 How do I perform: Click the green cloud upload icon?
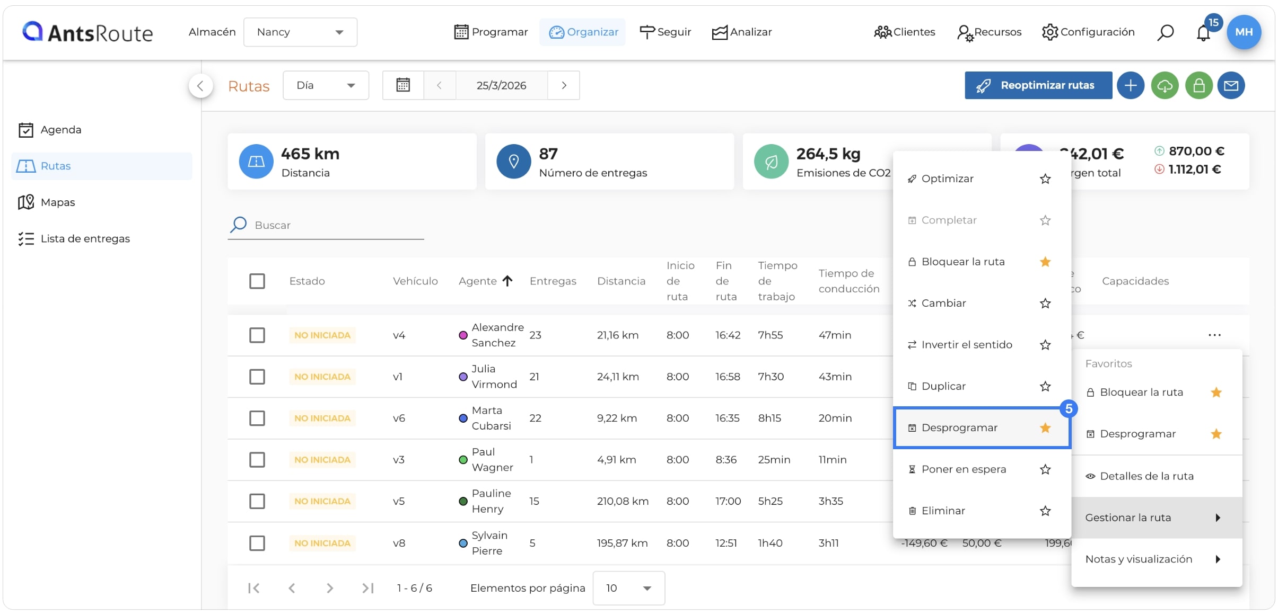pos(1165,85)
